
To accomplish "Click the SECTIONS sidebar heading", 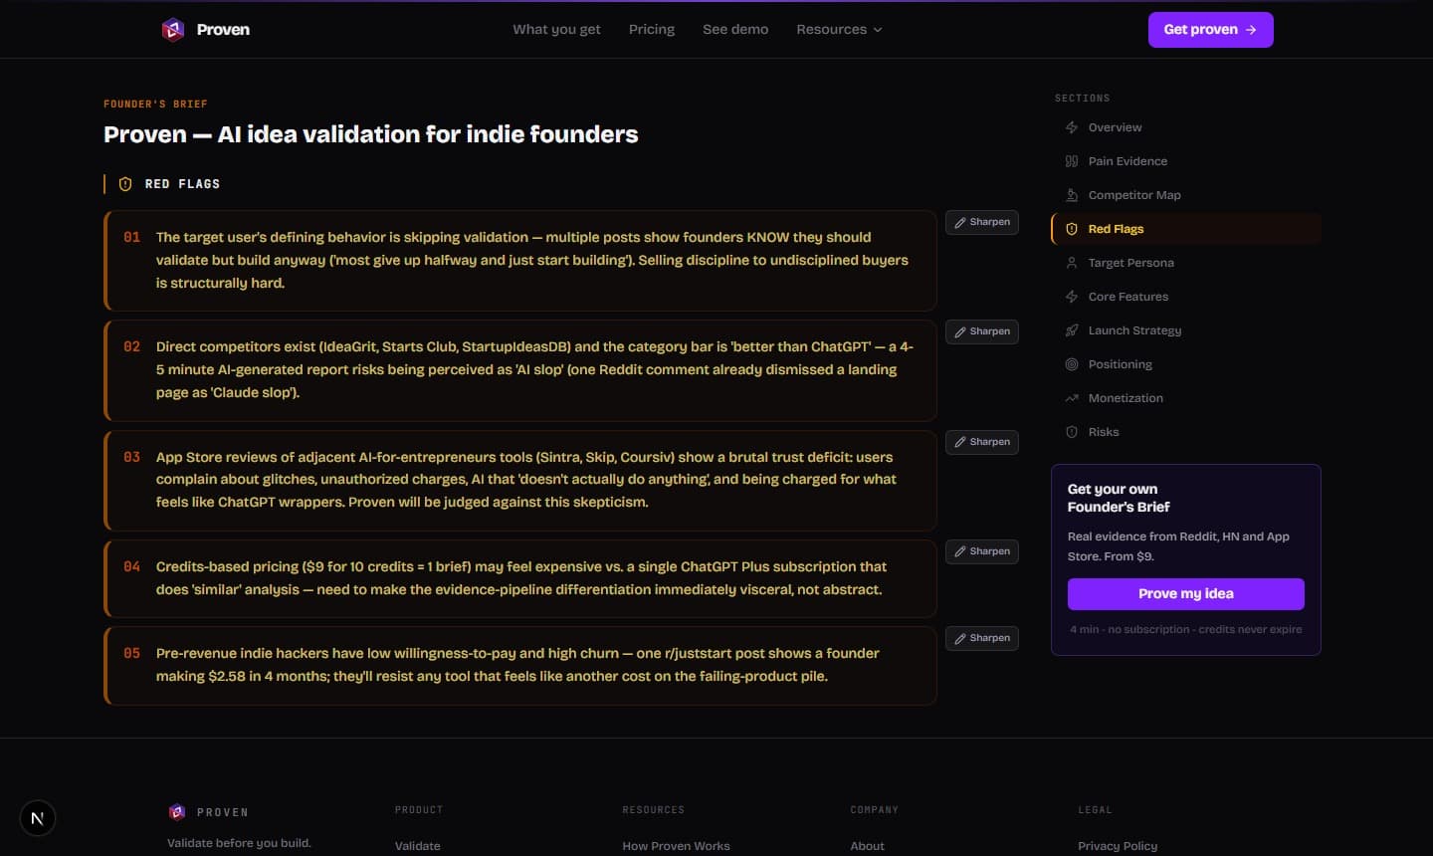I will click(x=1083, y=99).
